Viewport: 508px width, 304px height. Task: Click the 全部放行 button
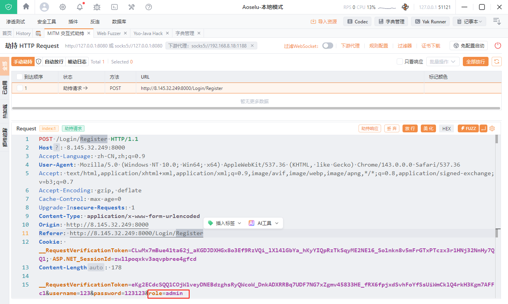[x=475, y=62]
